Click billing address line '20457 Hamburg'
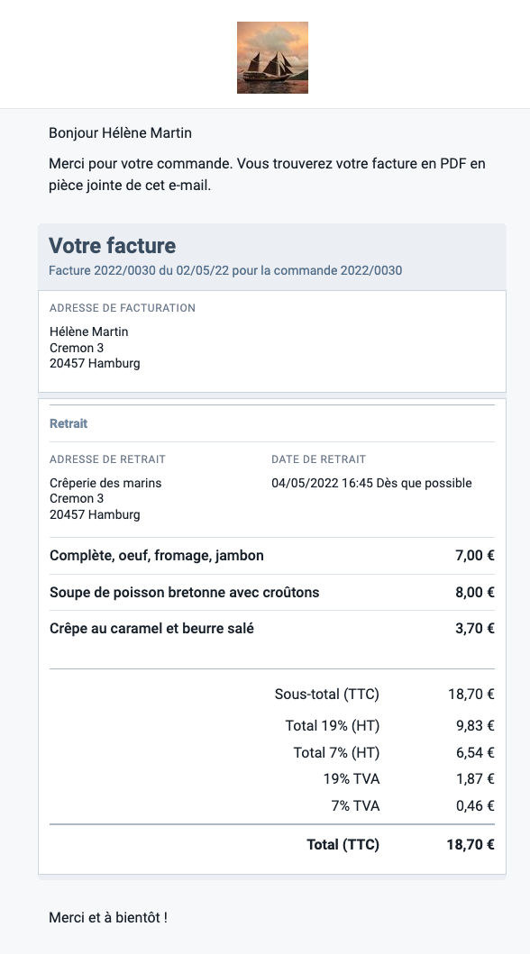The image size is (530, 954). tap(95, 364)
